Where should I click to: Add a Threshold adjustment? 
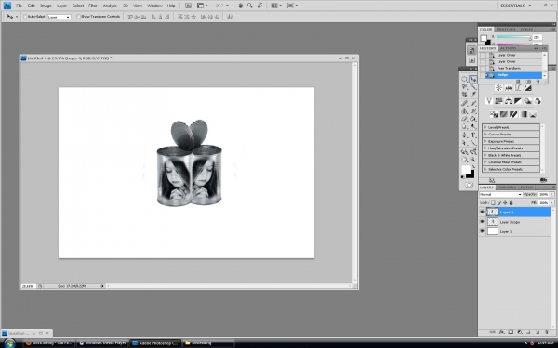pyautogui.click(x=513, y=114)
